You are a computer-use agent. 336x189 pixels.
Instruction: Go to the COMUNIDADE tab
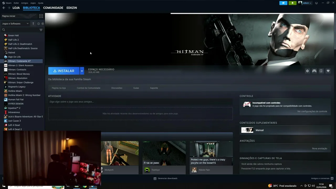[53, 8]
